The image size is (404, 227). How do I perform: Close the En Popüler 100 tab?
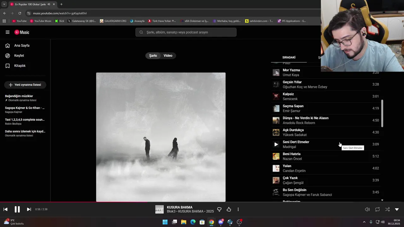pyautogui.click(x=54, y=4)
